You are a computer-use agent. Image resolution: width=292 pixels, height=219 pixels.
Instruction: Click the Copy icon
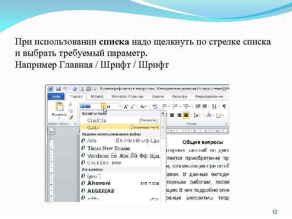(71, 111)
